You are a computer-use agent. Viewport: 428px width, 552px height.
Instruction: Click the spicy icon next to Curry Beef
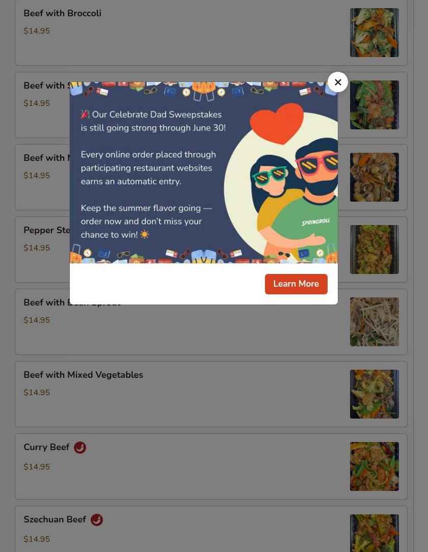80,448
